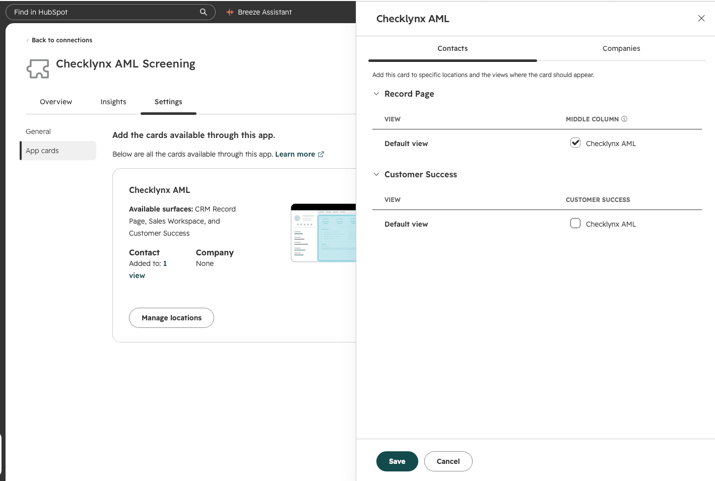
Task: Click the Manage locations button
Action: (x=171, y=318)
